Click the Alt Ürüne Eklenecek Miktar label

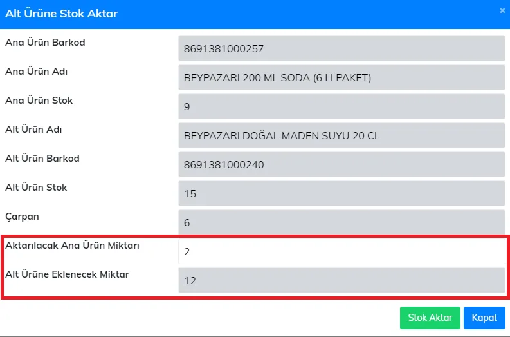(x=68, y=274)
